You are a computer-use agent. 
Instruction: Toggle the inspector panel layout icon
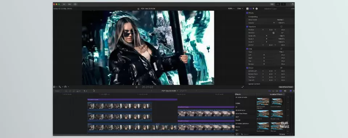pos(283,4)
